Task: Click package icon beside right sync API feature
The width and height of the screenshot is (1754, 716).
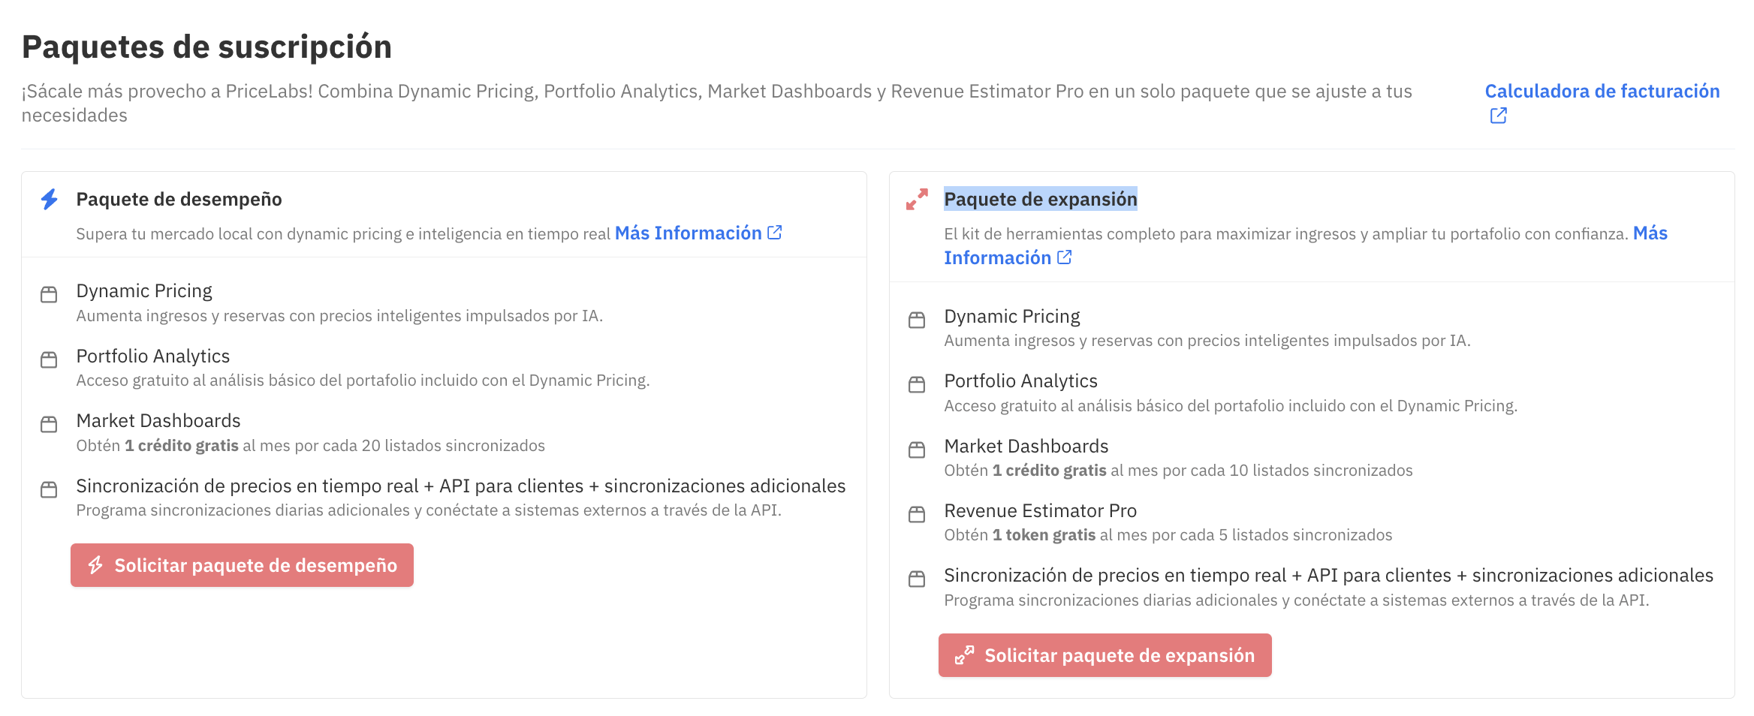Action: [917, 579]
